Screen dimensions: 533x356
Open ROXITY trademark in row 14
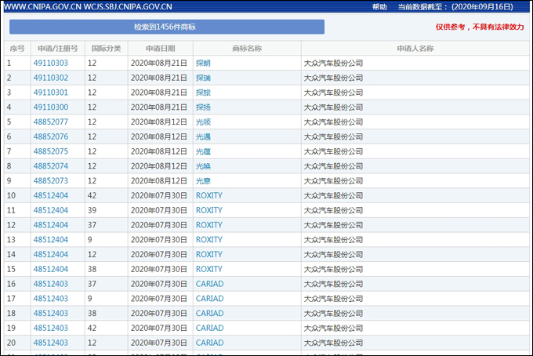tap(209, 254)
